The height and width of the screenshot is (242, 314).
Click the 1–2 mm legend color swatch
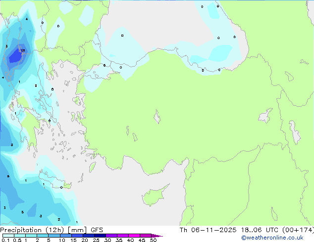click(x=31, y=236)
